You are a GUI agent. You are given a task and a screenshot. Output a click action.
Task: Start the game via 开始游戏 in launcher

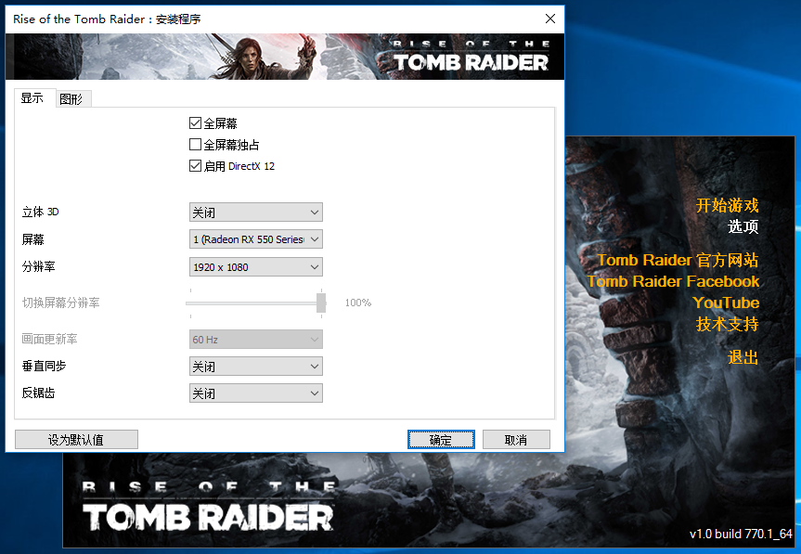(727, 205)
